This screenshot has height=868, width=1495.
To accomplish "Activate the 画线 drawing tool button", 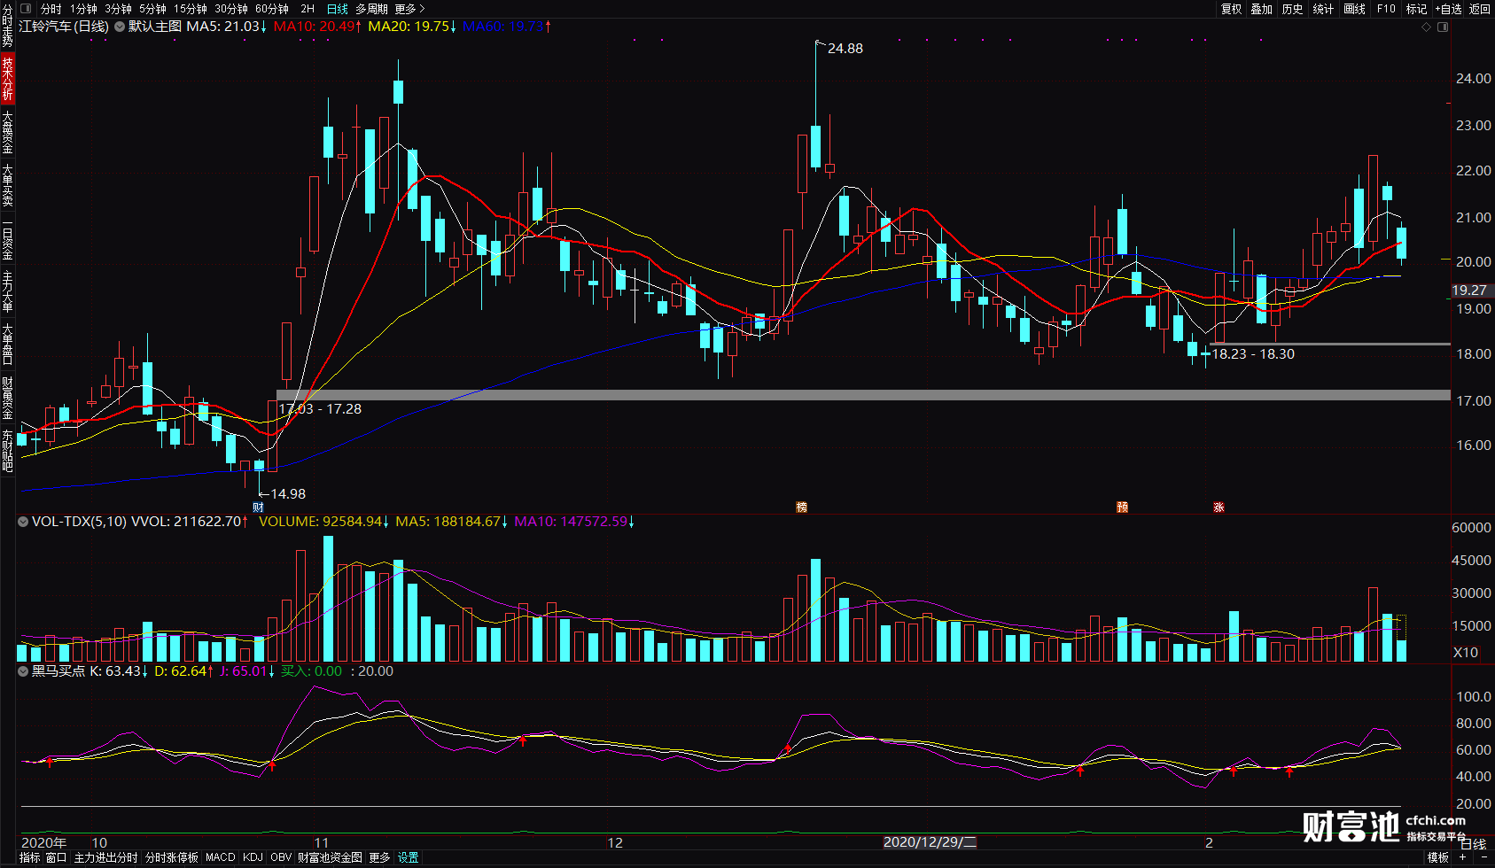I will coord(1355,9).
